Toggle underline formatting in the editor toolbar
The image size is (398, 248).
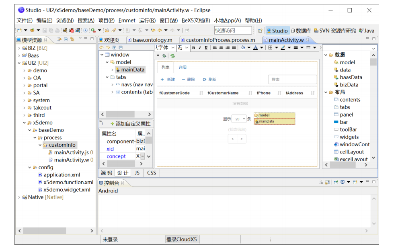pyautogui.click(x=206, y=48)
